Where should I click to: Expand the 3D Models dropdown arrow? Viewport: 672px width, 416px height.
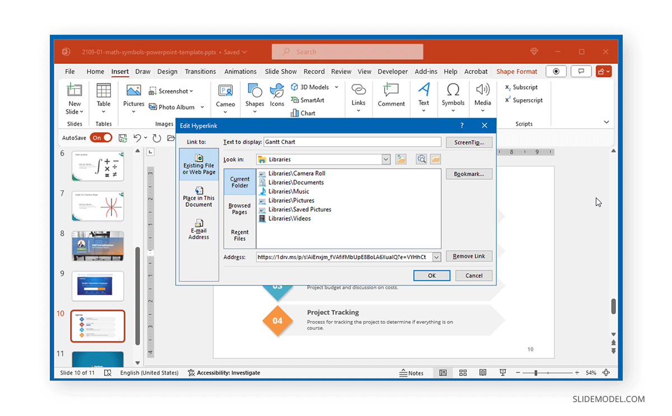coord(337,87)
